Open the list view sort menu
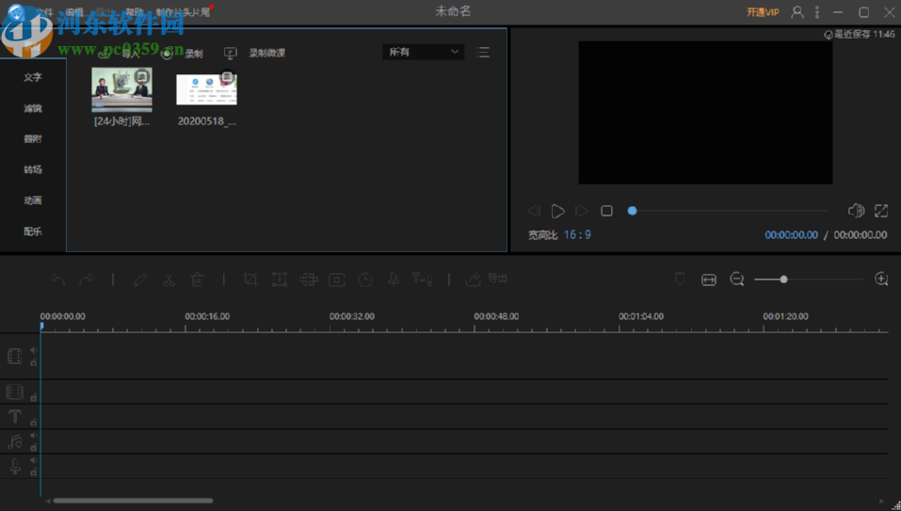 (483, 53)
